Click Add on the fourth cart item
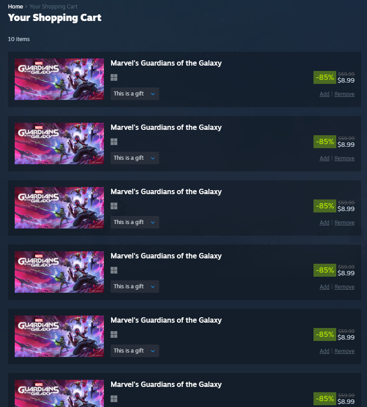367x407 pixels. tap(325, 287)
